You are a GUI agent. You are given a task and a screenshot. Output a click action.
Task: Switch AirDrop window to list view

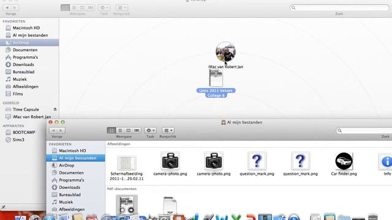[73, 8]
